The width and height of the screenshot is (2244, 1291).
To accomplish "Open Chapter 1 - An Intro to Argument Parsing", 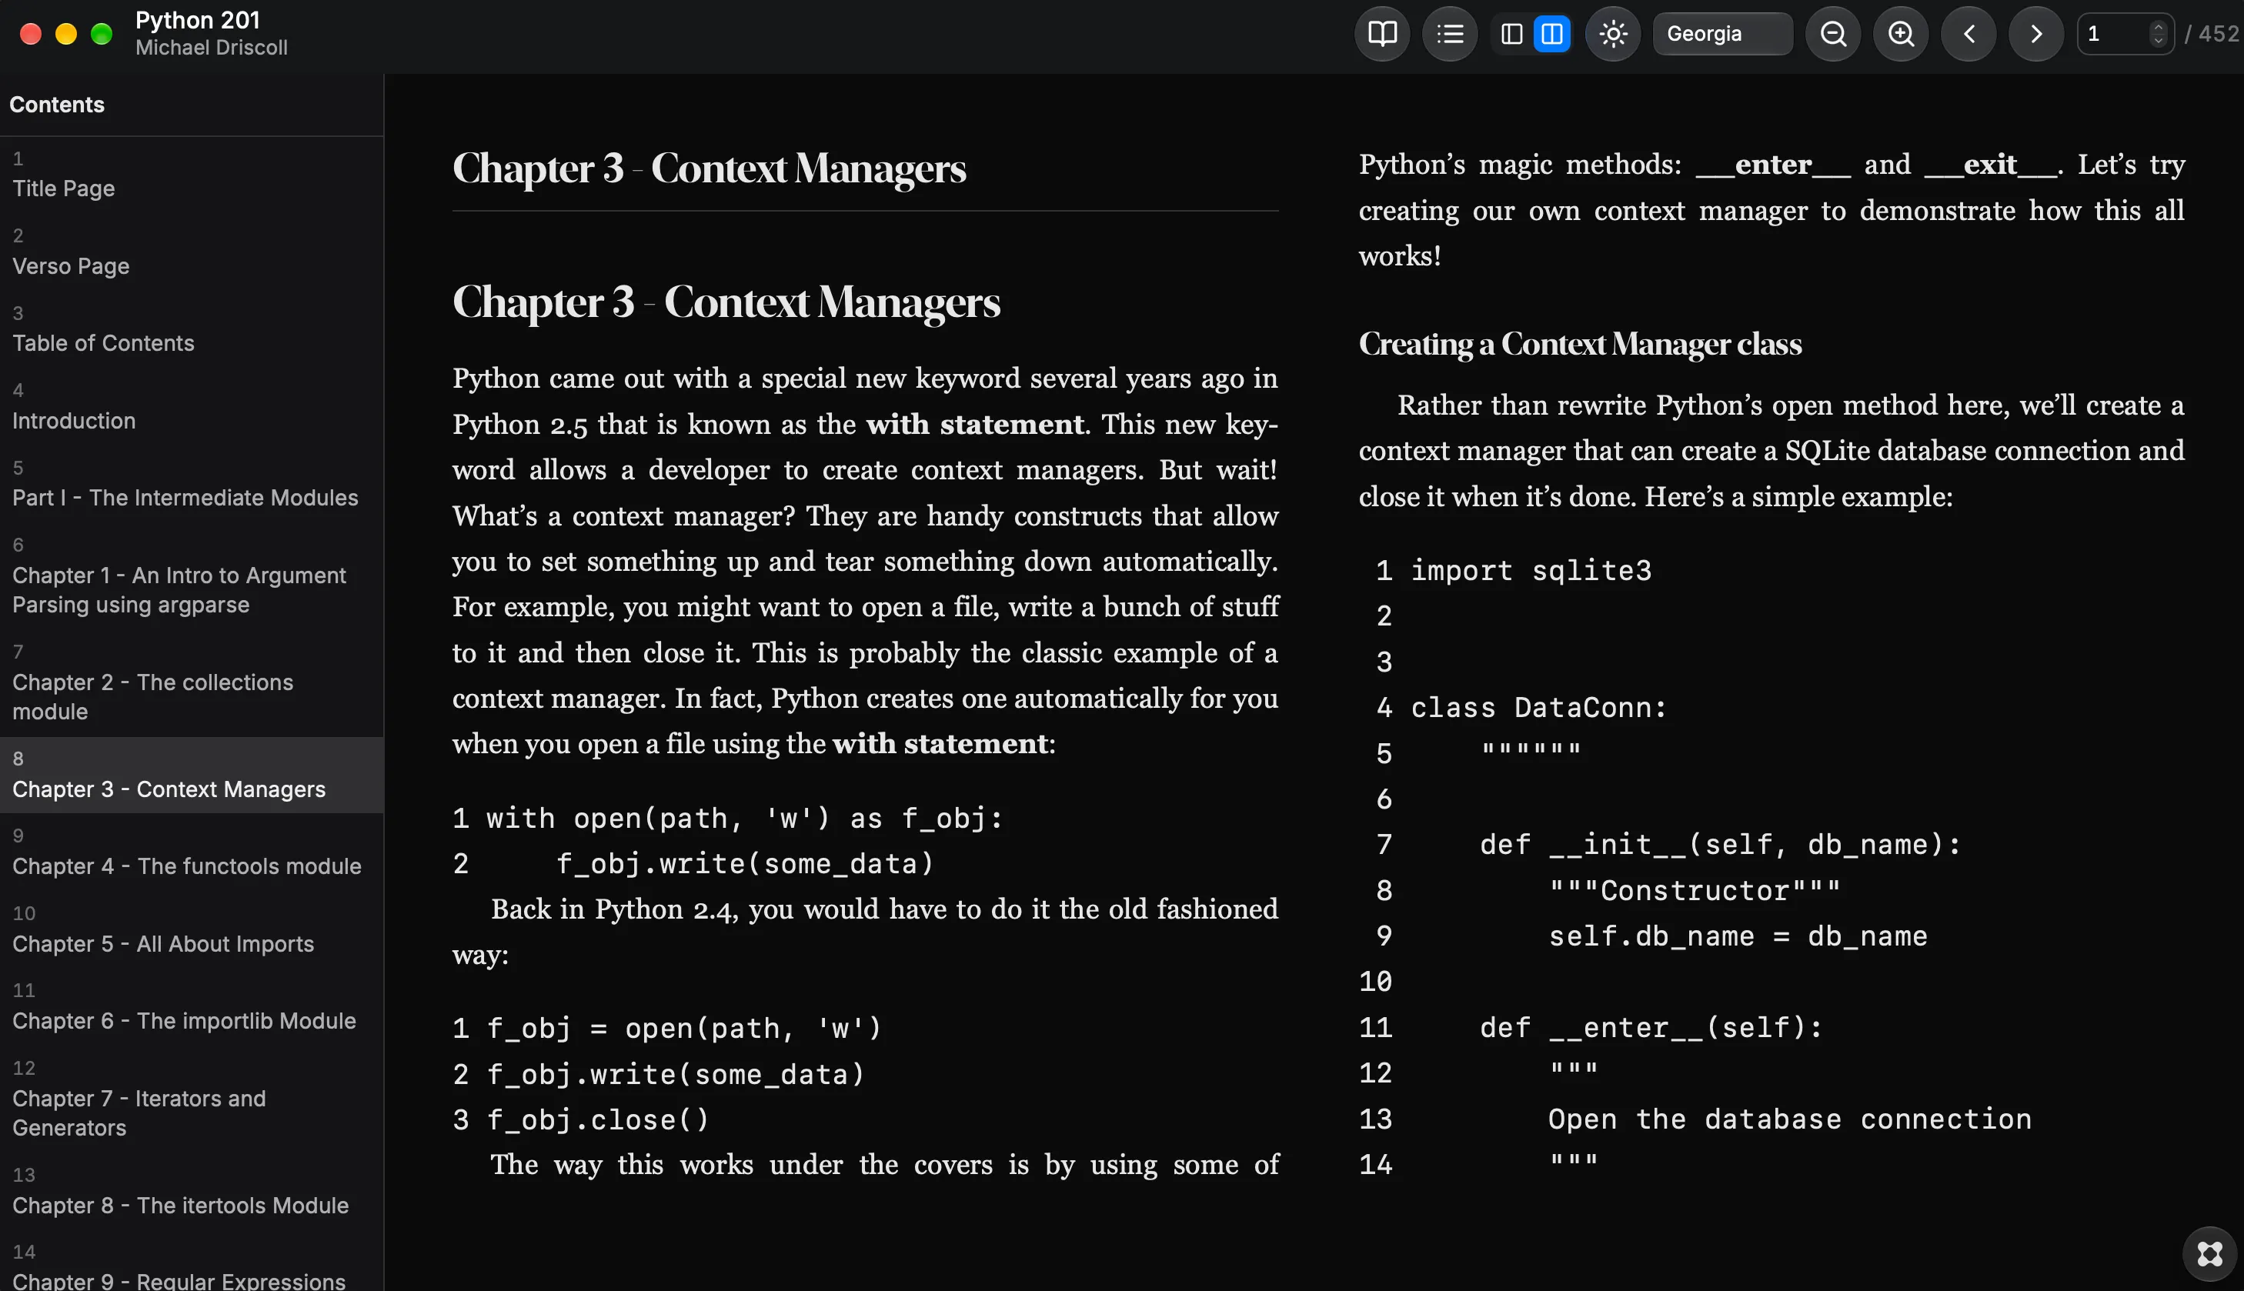I will [192, 577].
